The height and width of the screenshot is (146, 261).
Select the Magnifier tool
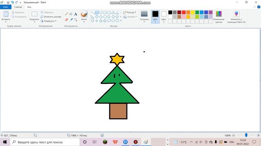click(75, 20)
